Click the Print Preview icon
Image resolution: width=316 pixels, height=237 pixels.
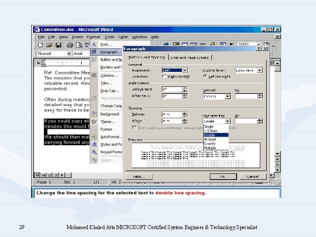pyautogui.click(x=79, y=45)
